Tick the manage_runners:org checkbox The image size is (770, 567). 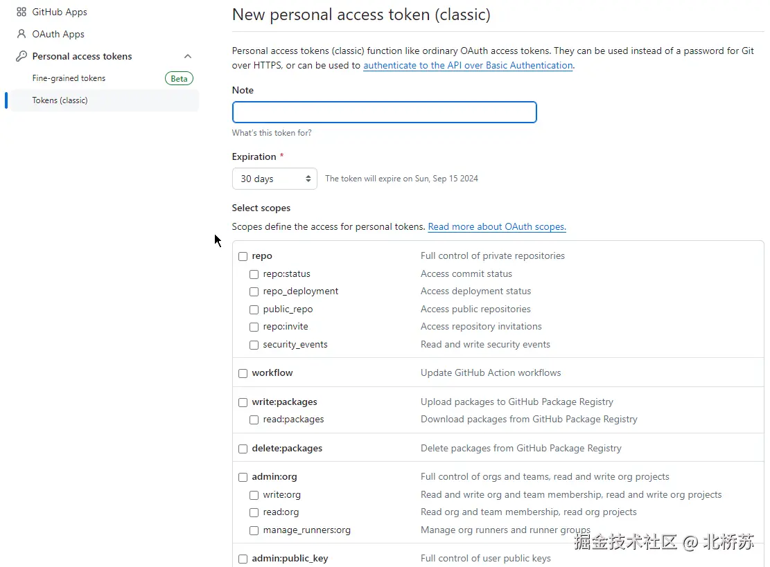point(254,530)
